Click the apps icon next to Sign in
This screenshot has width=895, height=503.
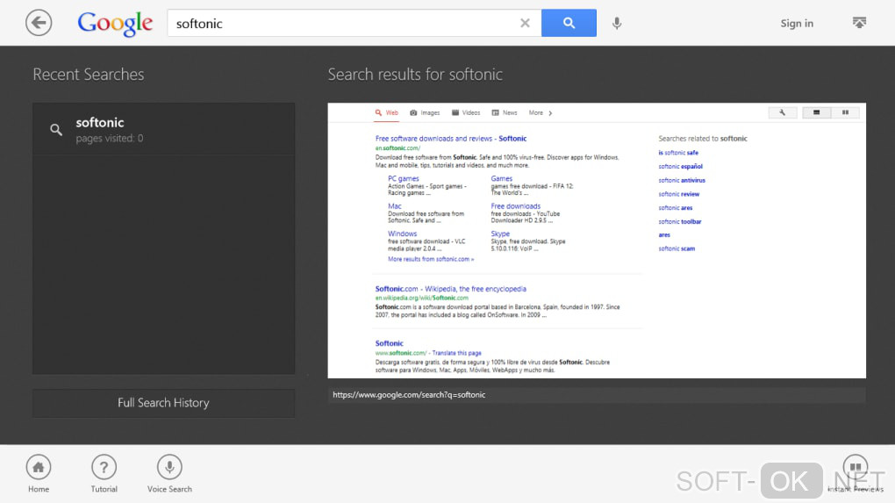click(859, 23)
